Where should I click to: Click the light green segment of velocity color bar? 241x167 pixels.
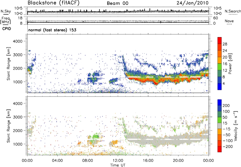point(220,120)
